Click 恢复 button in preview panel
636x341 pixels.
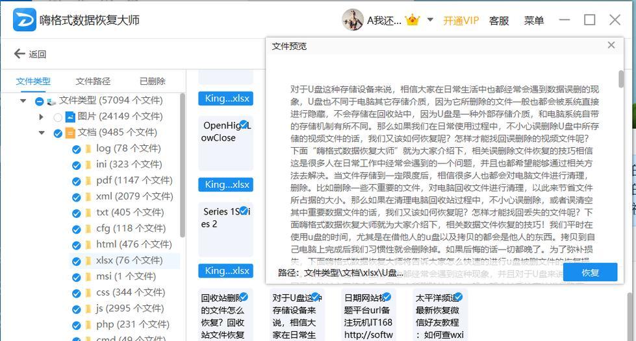pos(590,272)
